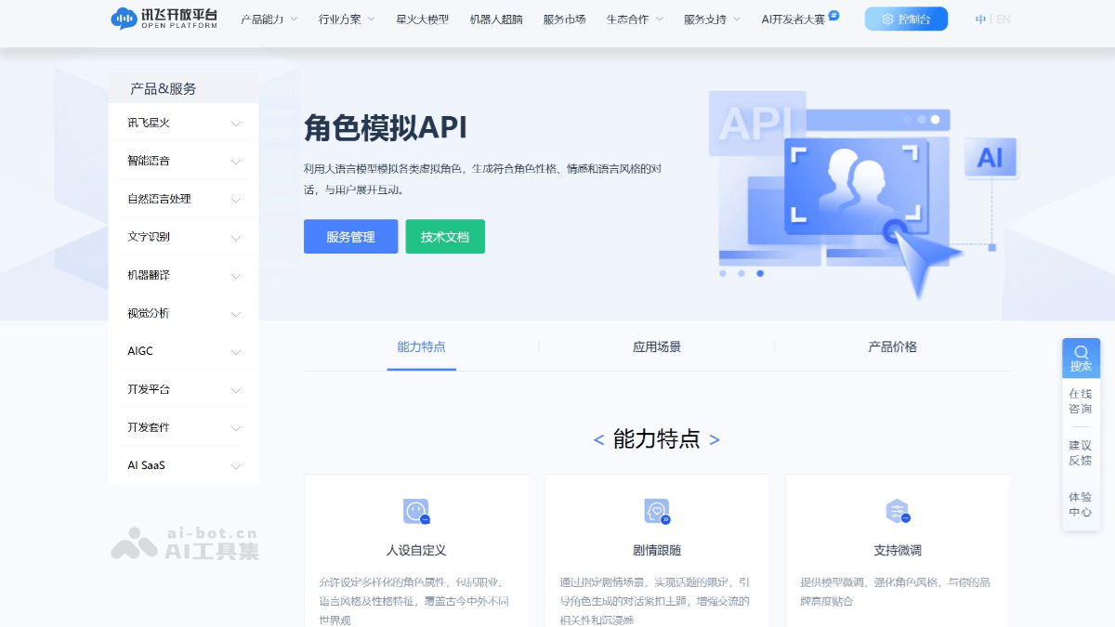Click the 剧情跟随 feature icon

(x=657, y=511)
